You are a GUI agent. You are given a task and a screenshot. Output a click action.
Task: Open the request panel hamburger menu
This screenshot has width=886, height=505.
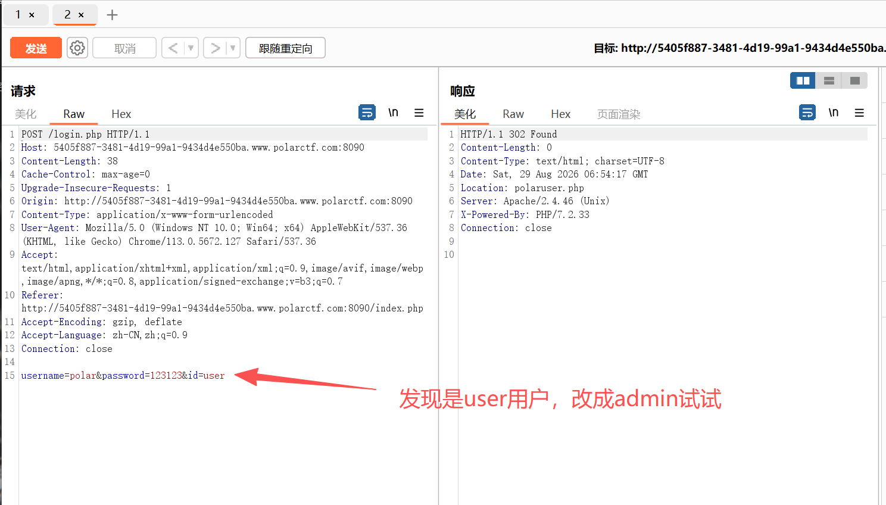click(x=419, y=113)
